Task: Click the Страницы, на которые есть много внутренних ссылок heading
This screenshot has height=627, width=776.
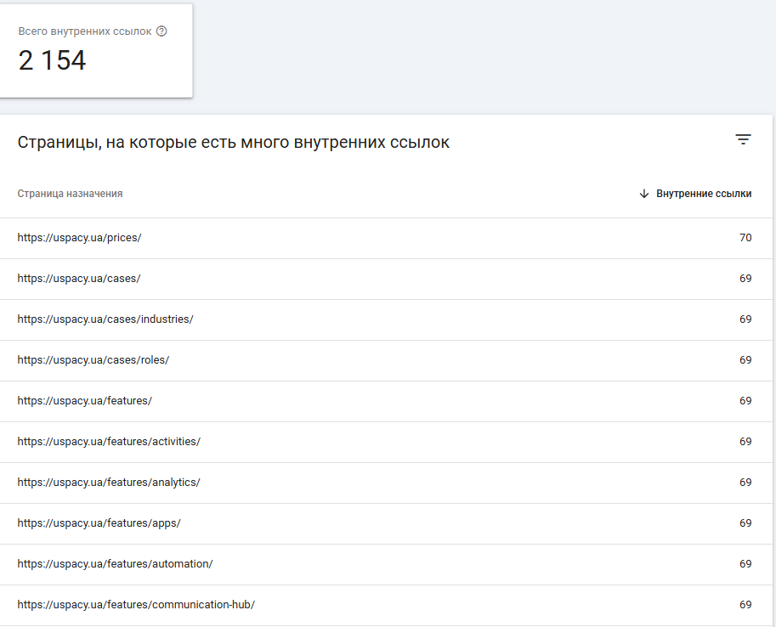Action: pos(234,143)
